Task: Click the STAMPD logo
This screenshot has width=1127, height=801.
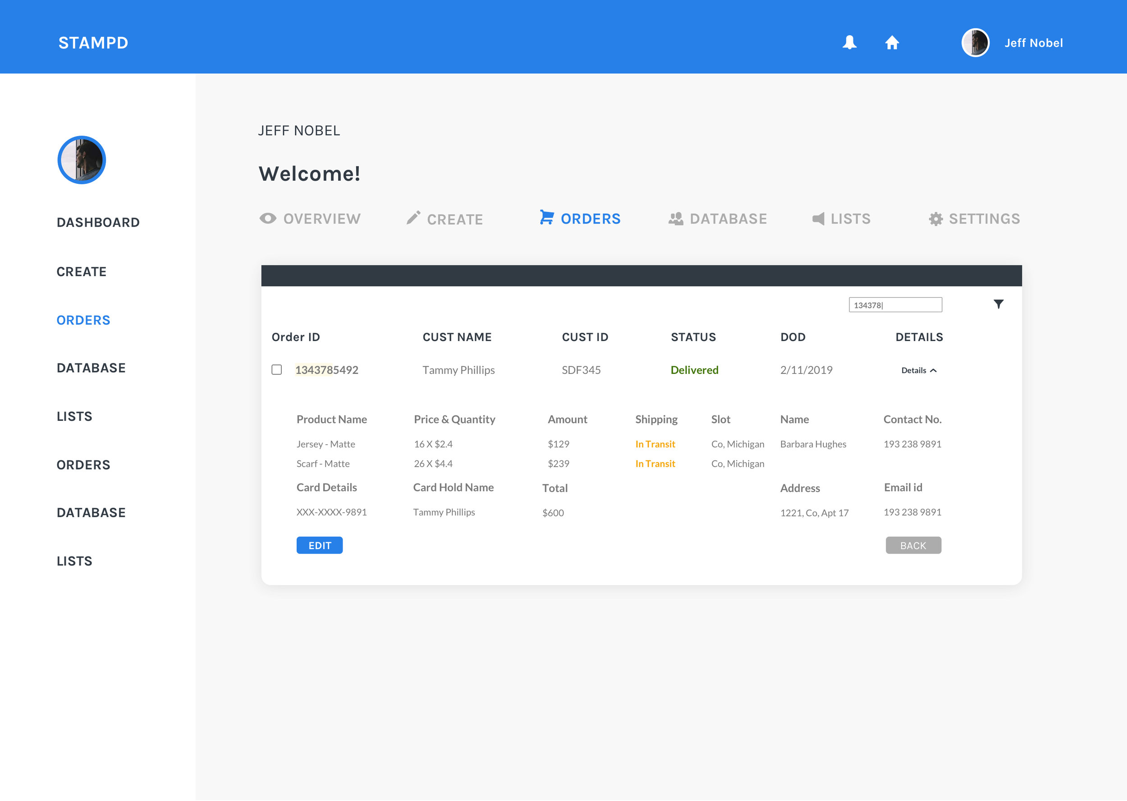Action: [93, 43]
